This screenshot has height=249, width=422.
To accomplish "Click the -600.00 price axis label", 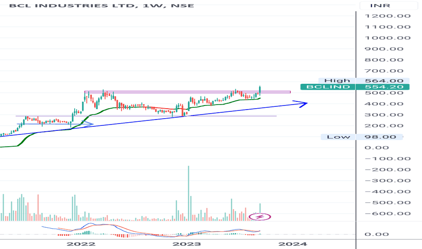I will tap(388, 214).
